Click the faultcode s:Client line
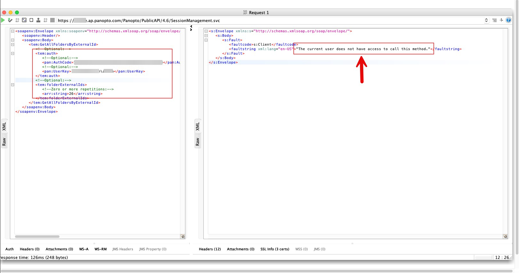The width and height of the screenshot is (519, 273). click(x=263, y=44)
